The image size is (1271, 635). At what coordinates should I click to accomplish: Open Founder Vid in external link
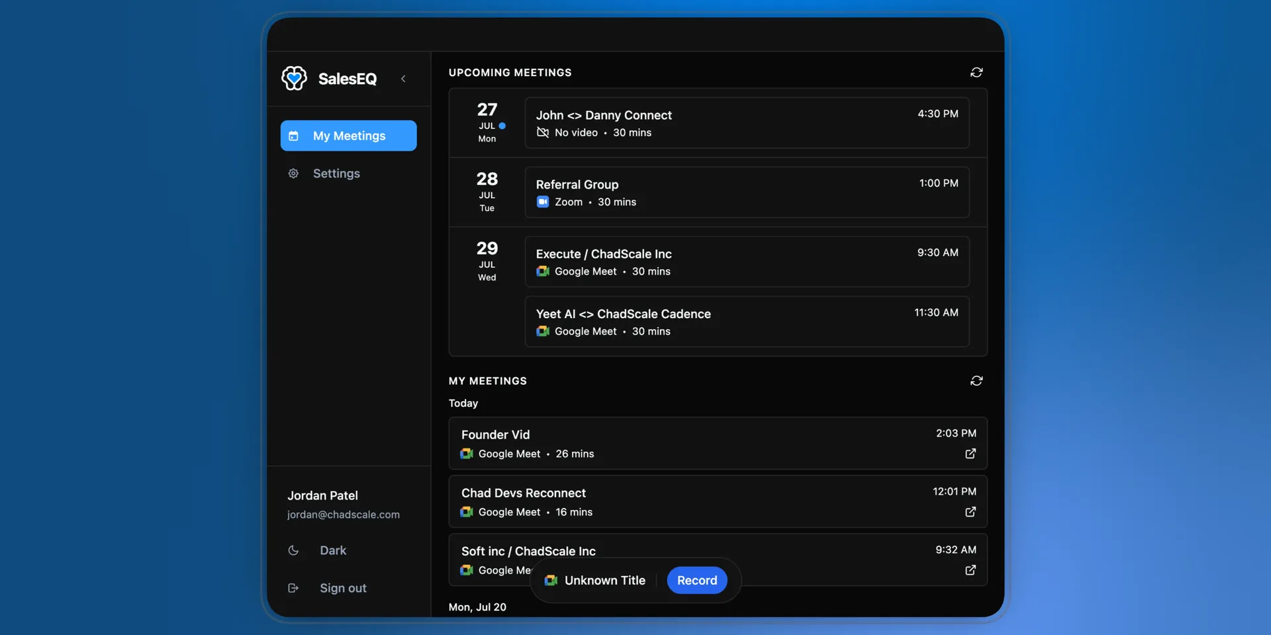[970, 454]
